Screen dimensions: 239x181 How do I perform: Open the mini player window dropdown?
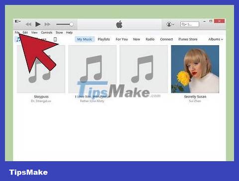[17, 21]
